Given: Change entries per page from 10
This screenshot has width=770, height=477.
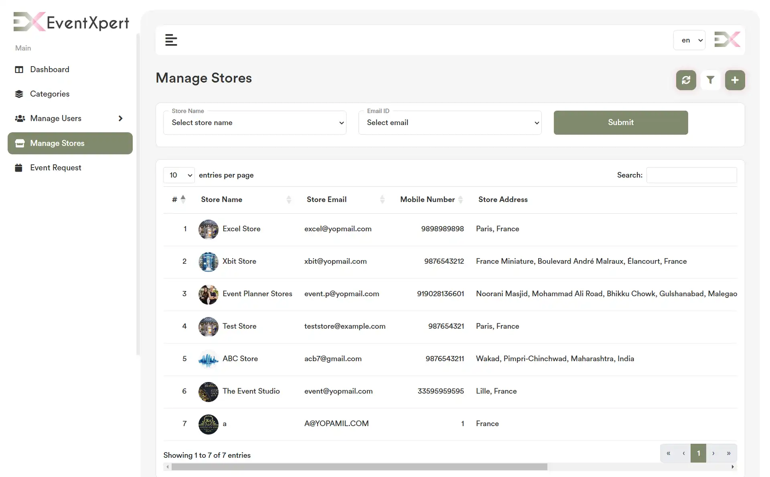Looking at the screenshot, I should click(179, 175).
